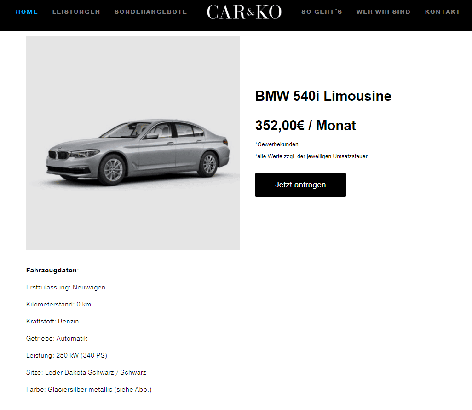
Task: Click the Getriebe: Automatik line
Action: [57, 338]
